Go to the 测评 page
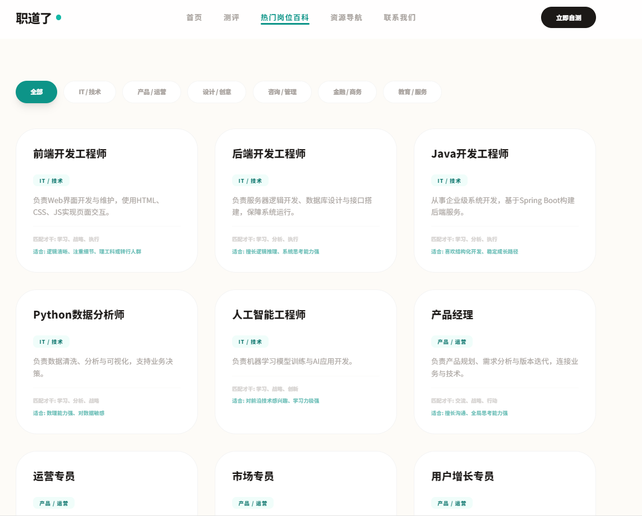This screenshot has height=516, width=642. [x=231, y=17]
